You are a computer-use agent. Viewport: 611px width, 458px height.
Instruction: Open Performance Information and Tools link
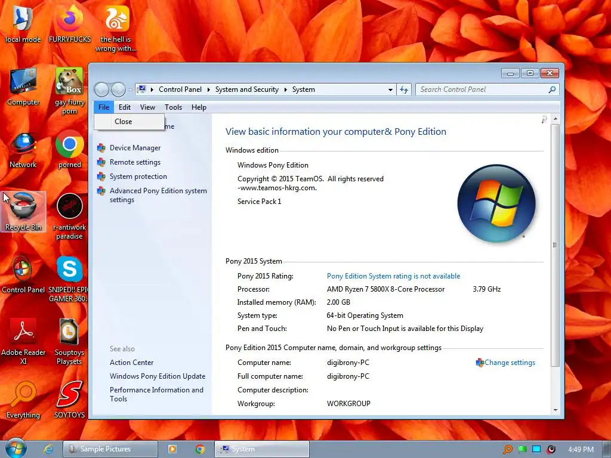click(157, 394)
